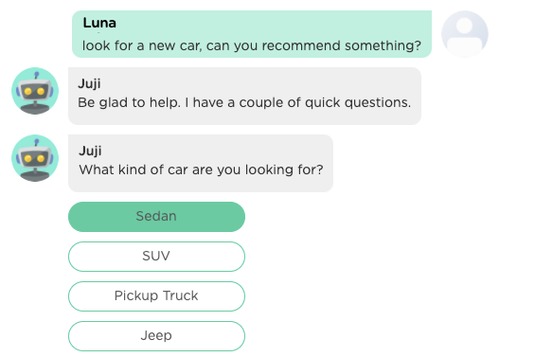
Task: Click Luna's green message bubble
Action: (x=252, y=34)
